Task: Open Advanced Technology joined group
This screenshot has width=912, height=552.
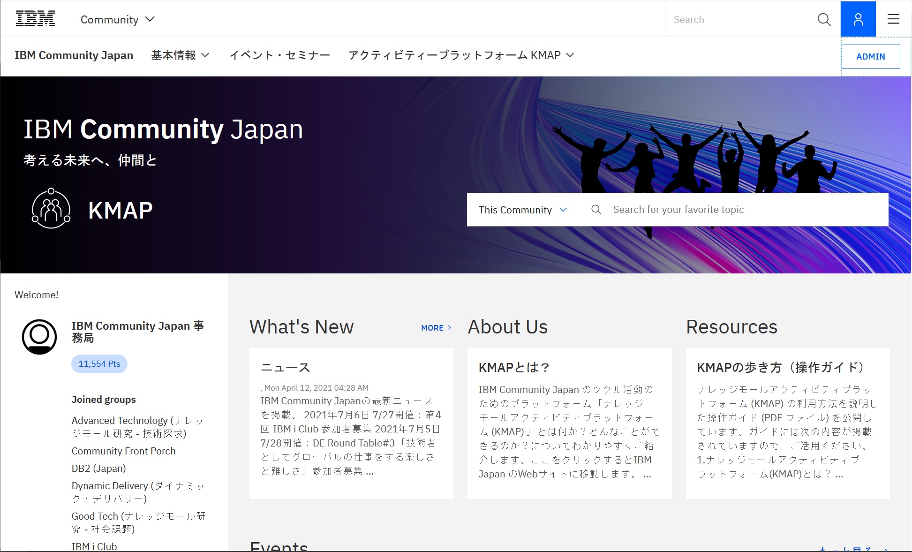Action: point(138,427)
